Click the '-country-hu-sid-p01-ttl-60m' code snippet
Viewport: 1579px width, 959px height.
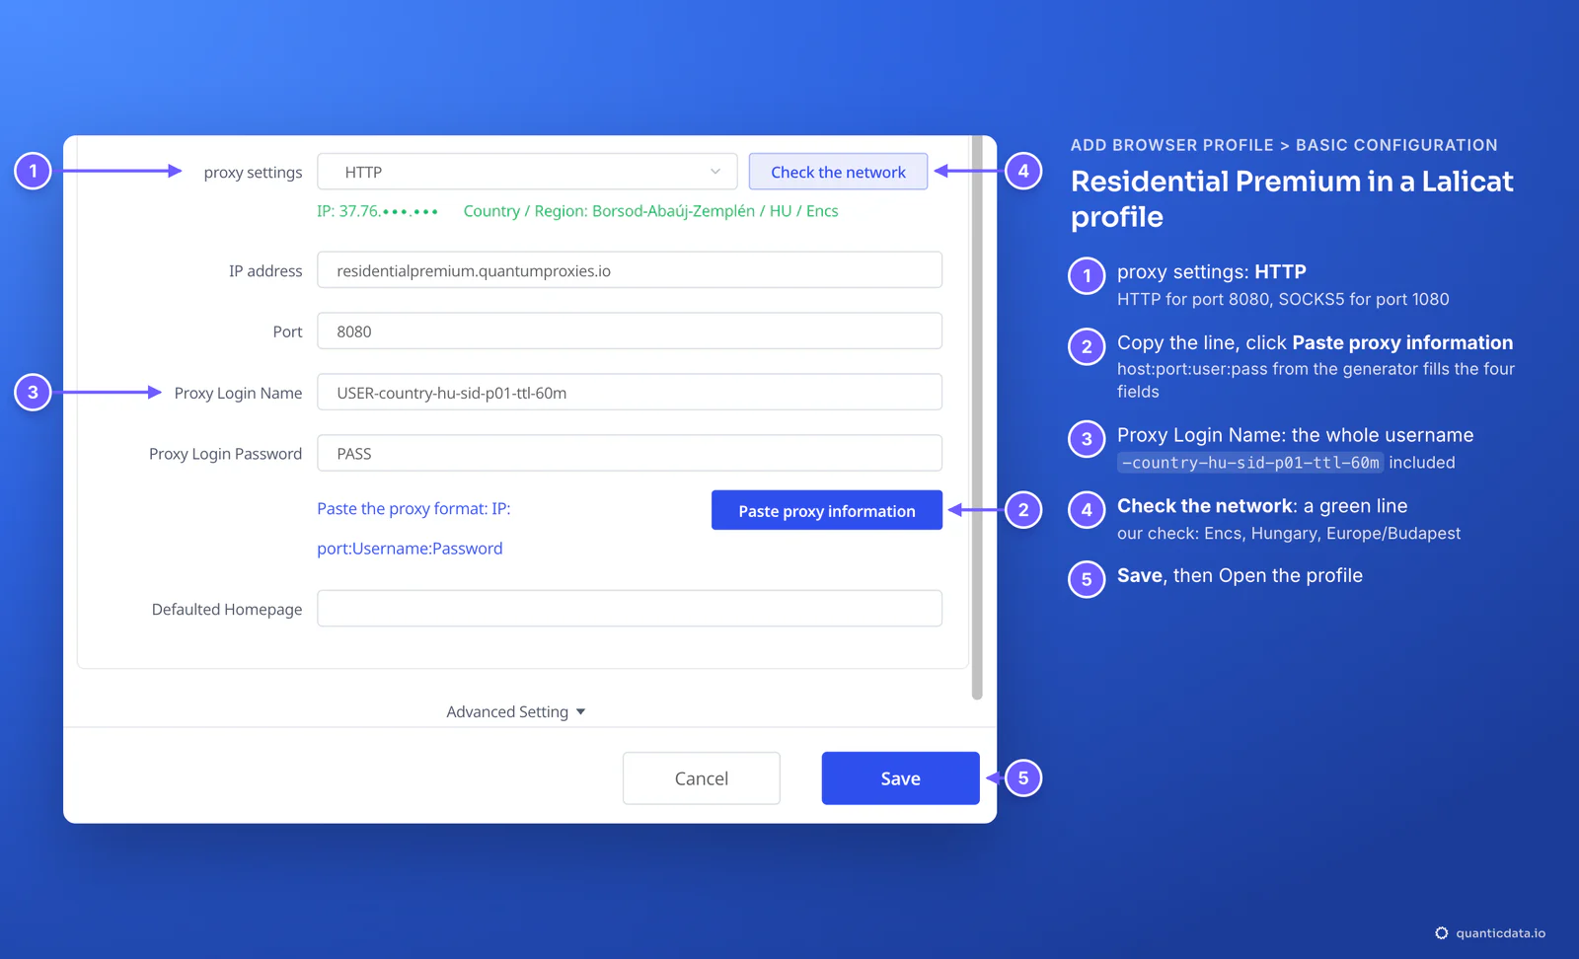pos(1250,463)
